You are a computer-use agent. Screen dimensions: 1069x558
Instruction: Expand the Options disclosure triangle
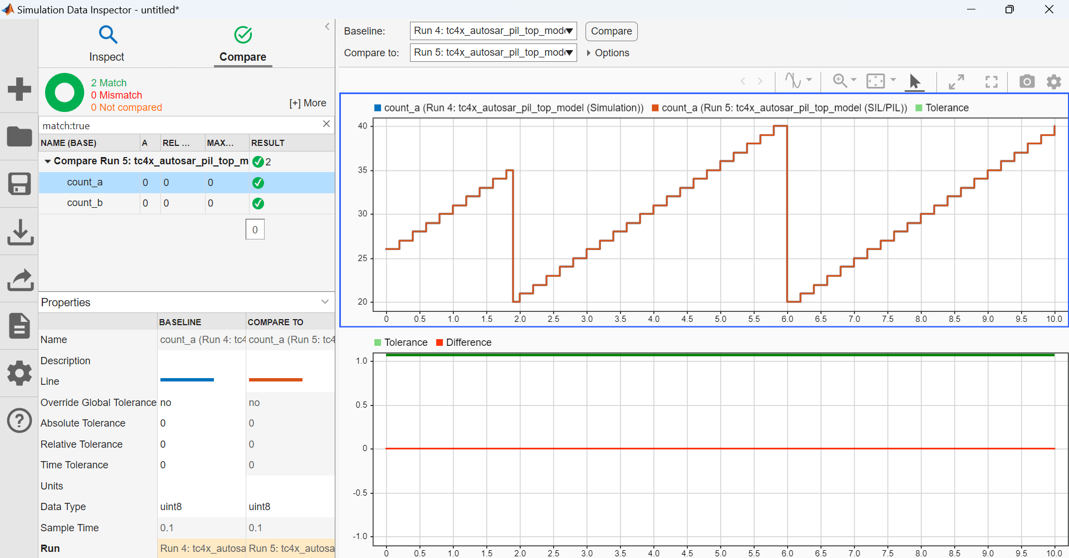click(589, 53)
